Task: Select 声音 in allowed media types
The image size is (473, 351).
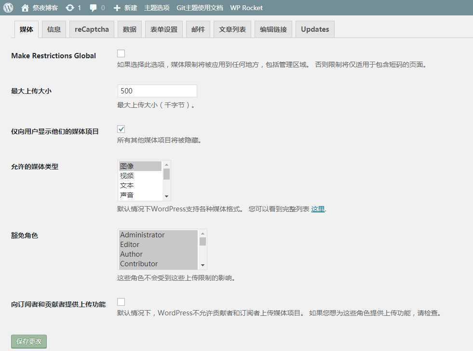Action: (140, 195)
